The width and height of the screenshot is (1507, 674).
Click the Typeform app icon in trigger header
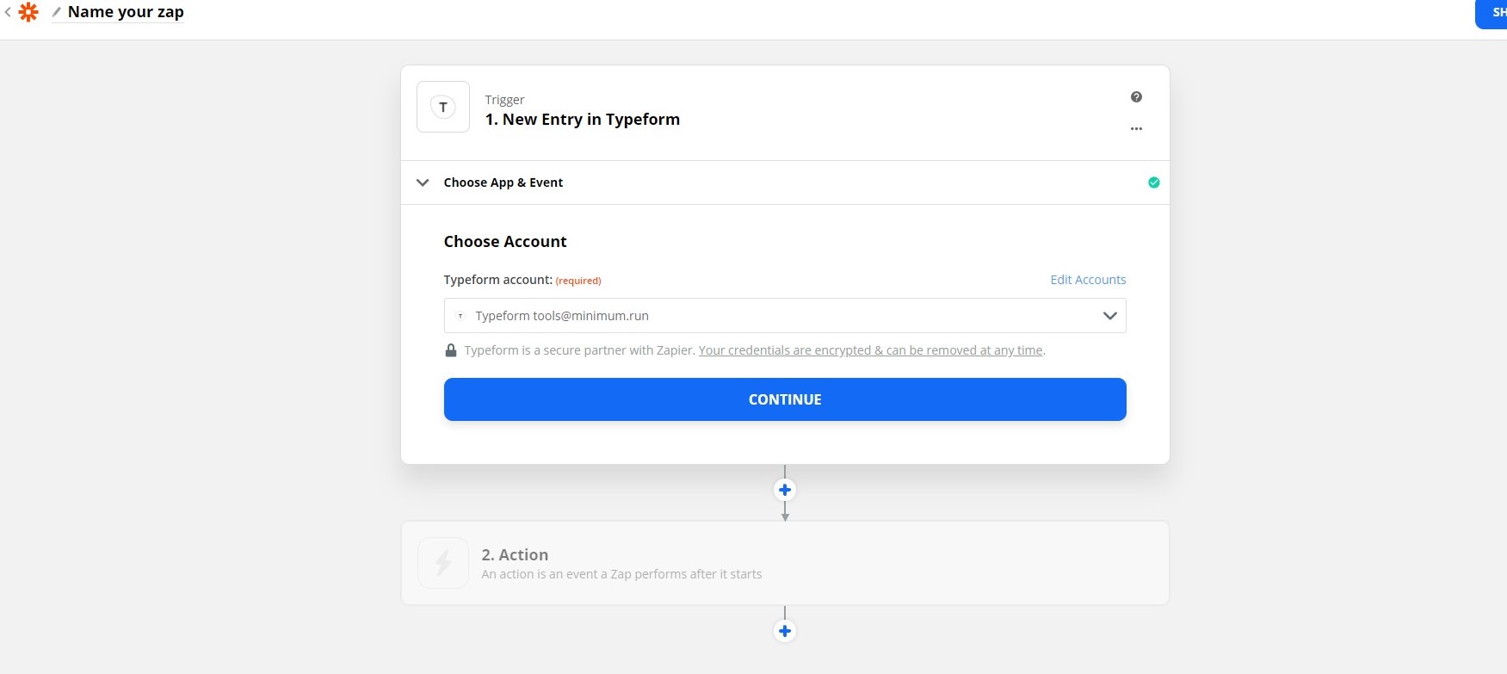[x=443, y=107]
